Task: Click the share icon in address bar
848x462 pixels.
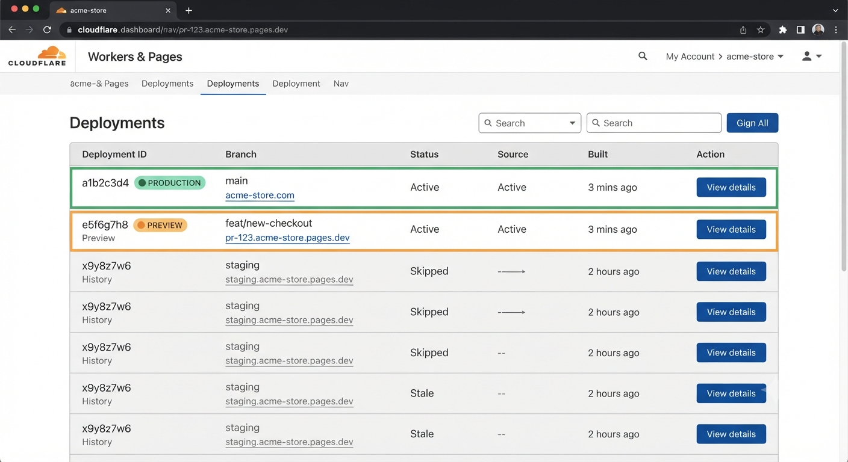Action: coord(743,29)
